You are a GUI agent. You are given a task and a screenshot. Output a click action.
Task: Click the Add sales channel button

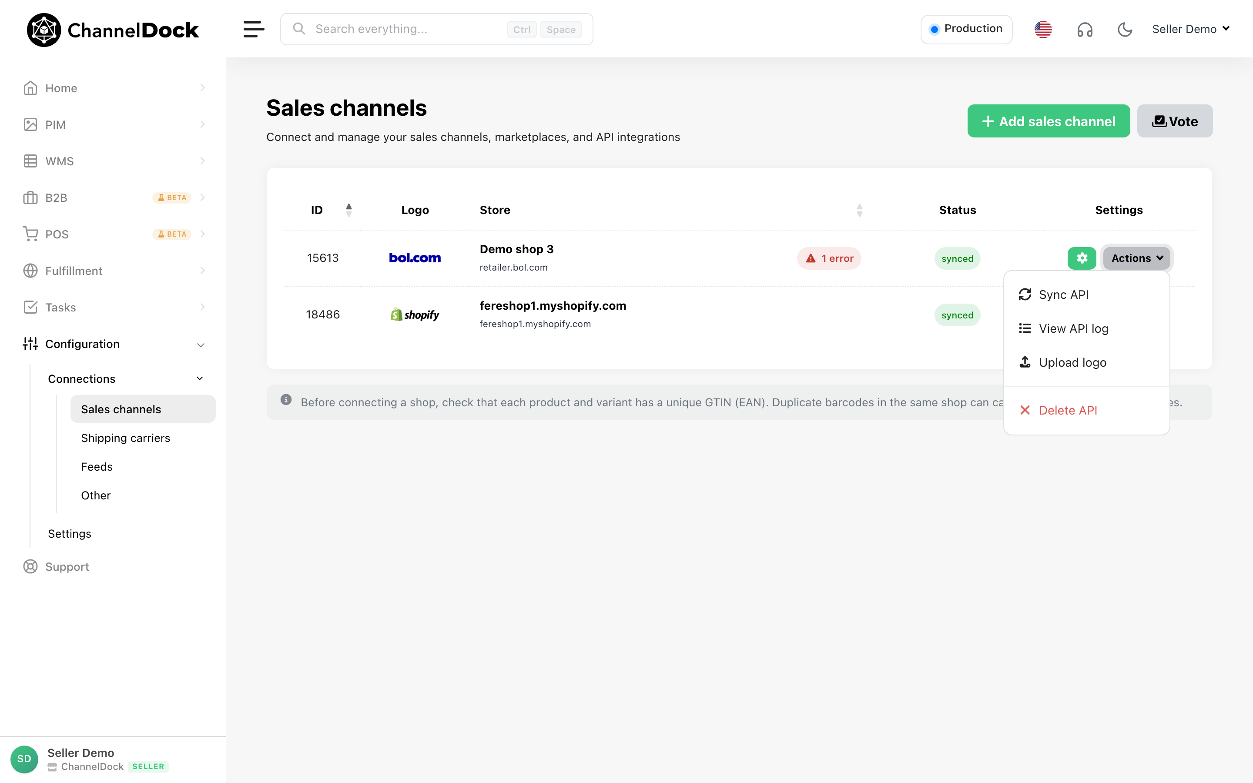[1049, 121]
